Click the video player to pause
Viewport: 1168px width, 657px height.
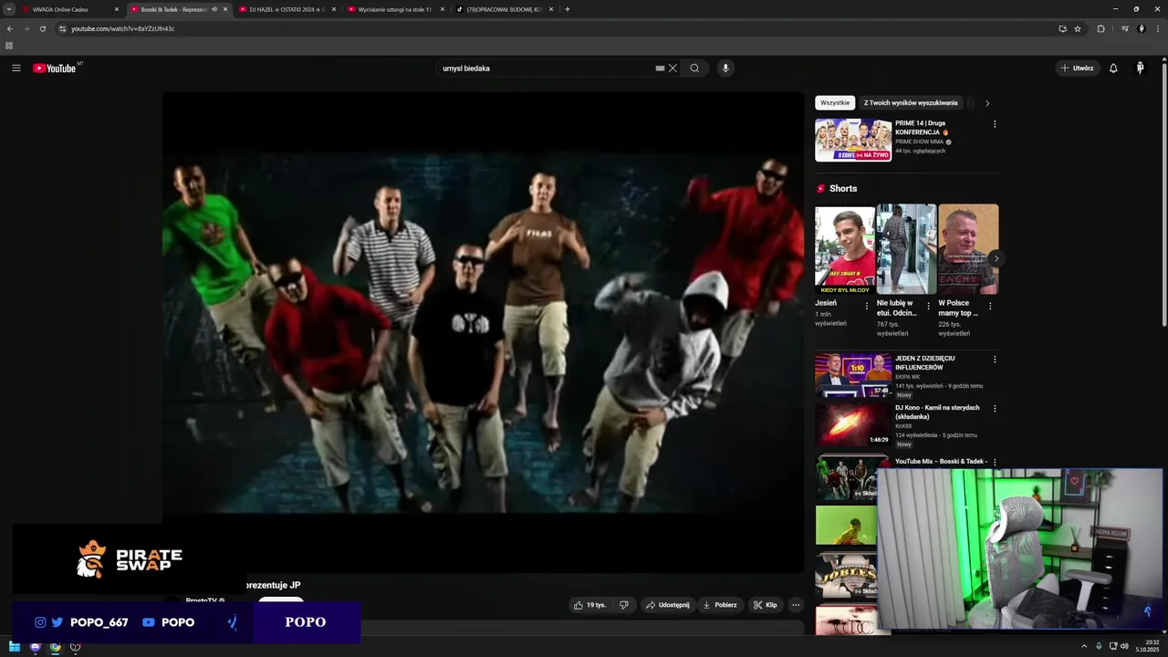click(x=483, y=332)
